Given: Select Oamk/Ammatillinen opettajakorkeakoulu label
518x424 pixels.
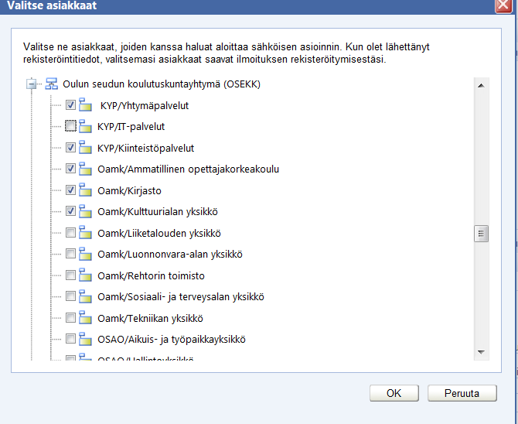Looking at the screenshot, I should click(189, 169).
